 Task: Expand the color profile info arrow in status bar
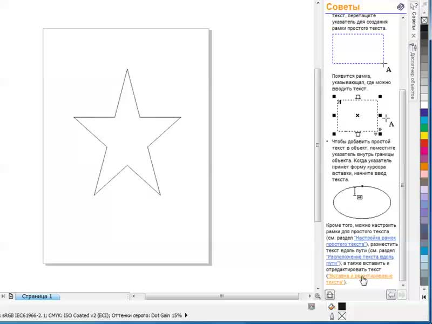pos(186,315)
